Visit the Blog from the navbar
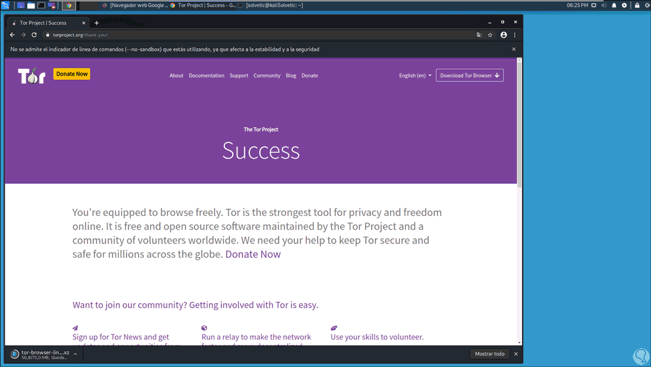 tap(291, 75)
